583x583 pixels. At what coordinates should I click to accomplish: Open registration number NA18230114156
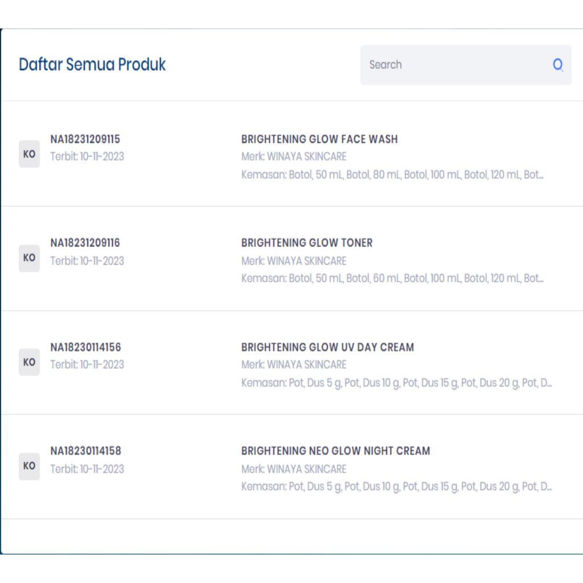[85, 347]
